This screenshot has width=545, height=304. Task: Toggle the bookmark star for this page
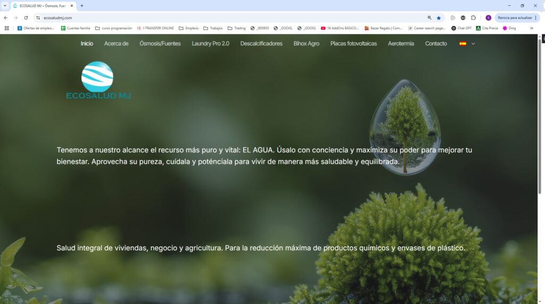(439, 18)
